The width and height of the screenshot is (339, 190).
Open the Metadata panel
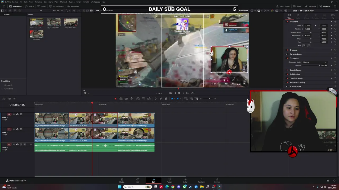coord(310,6)
